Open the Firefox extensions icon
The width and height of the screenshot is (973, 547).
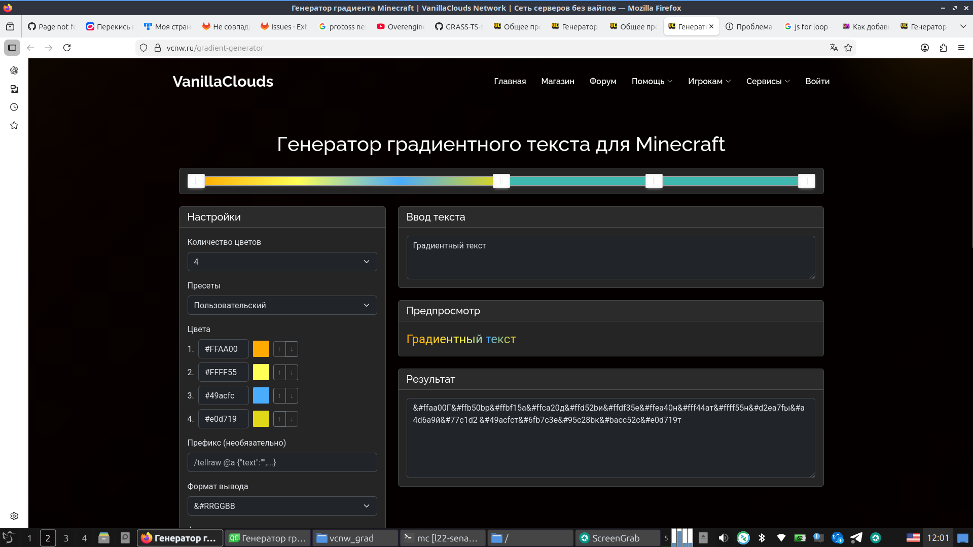point(943,48)
